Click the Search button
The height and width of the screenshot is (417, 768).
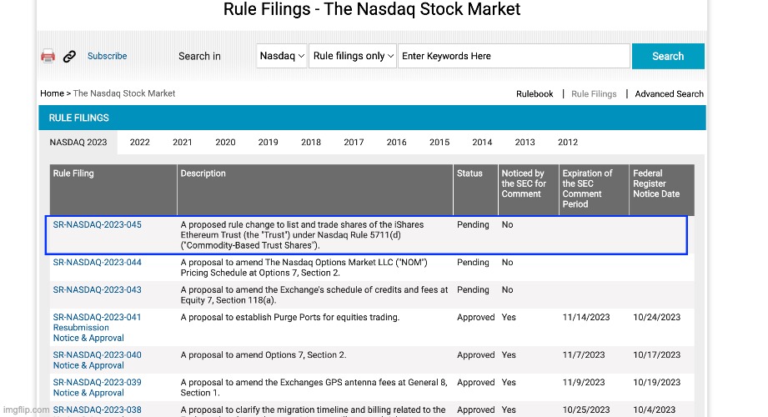668,56
